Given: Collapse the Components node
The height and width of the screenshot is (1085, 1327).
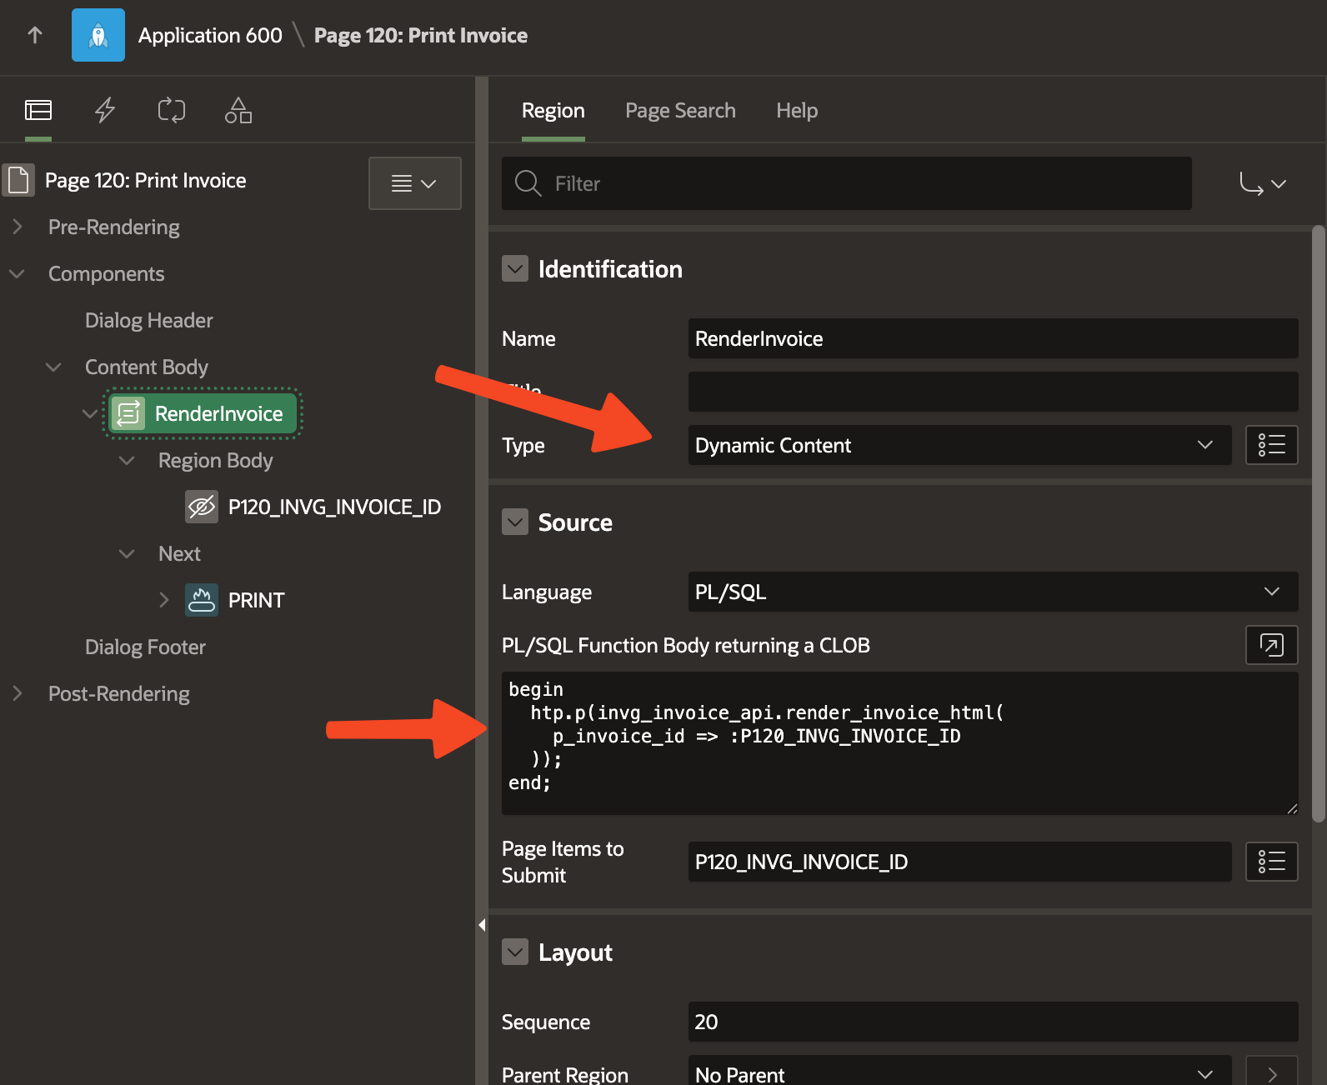Looking at the screenshot, I should click(x=17, y=273).
